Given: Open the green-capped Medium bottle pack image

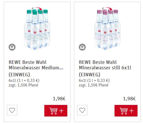Looking at the screenshot, I should pyautogui.click(x=37, y=28).
